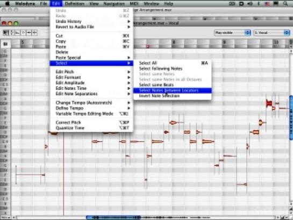Expand the Edit Note Separations submenu
293x220 pixels.
pos(91,94)
